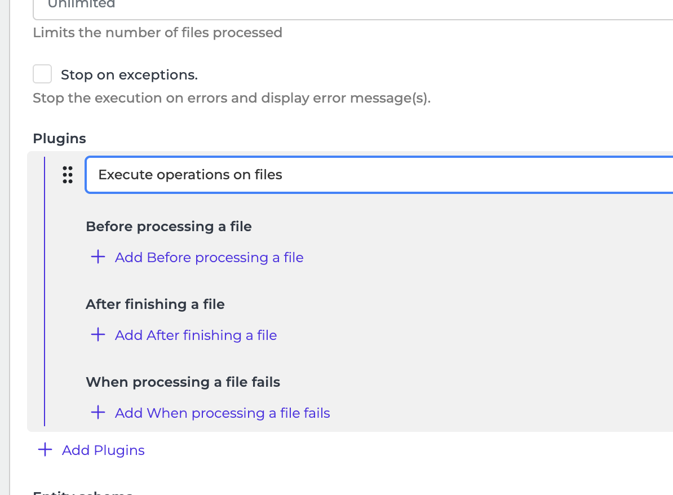Click the "Stop on exceptions." label text

point(129,75)
